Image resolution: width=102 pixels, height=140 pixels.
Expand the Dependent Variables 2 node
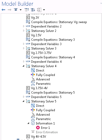pos(24,26)
